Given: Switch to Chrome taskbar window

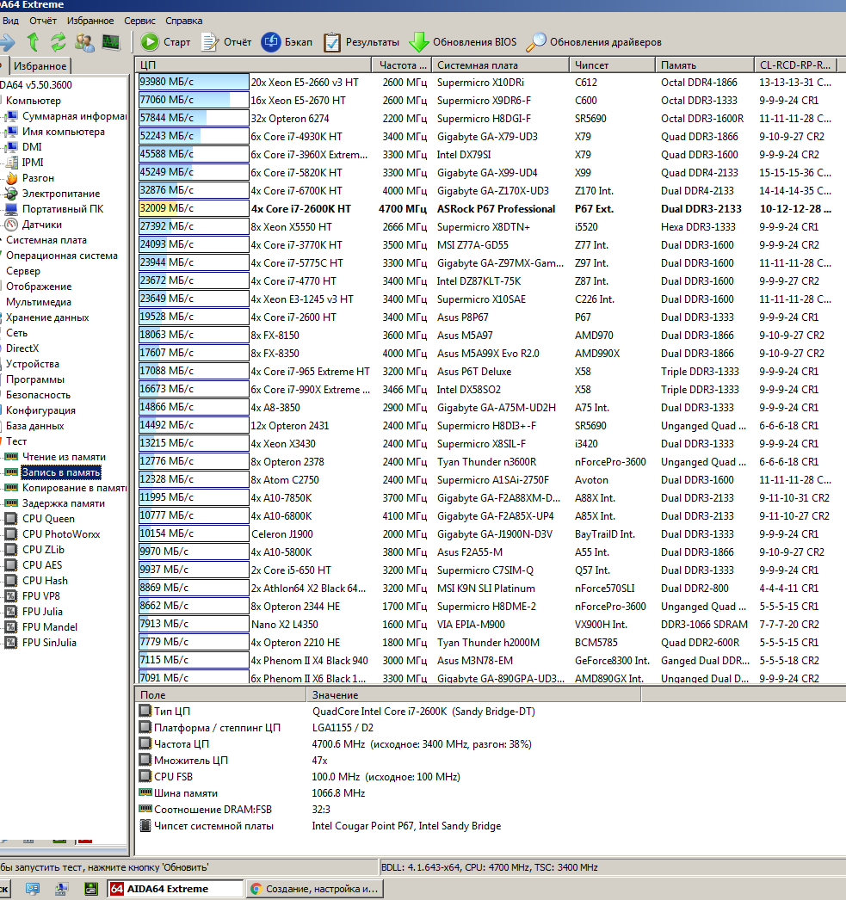Looking at the screenshot, I should point(315,889).
